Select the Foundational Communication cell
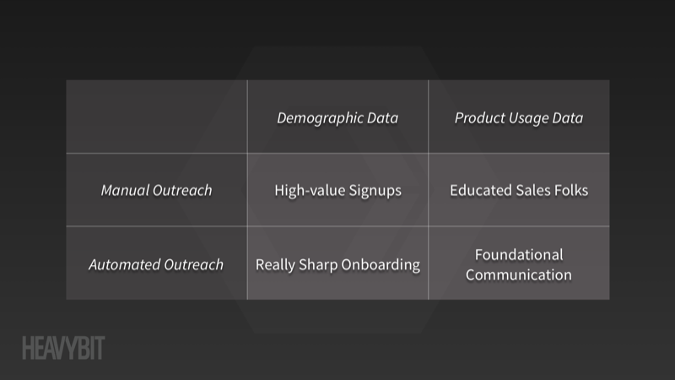This screenshot has width=675, height=380. tap(519, 263)
